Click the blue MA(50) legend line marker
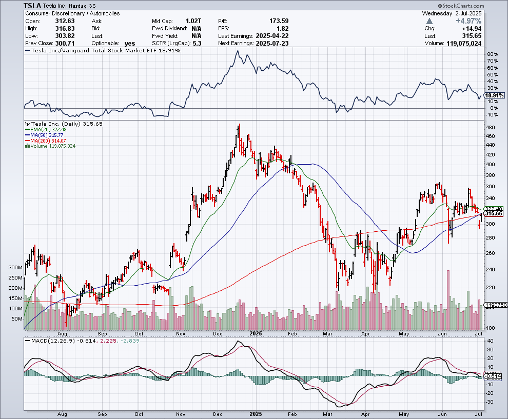The image size is (508, 419). click(x=28, y=135)
